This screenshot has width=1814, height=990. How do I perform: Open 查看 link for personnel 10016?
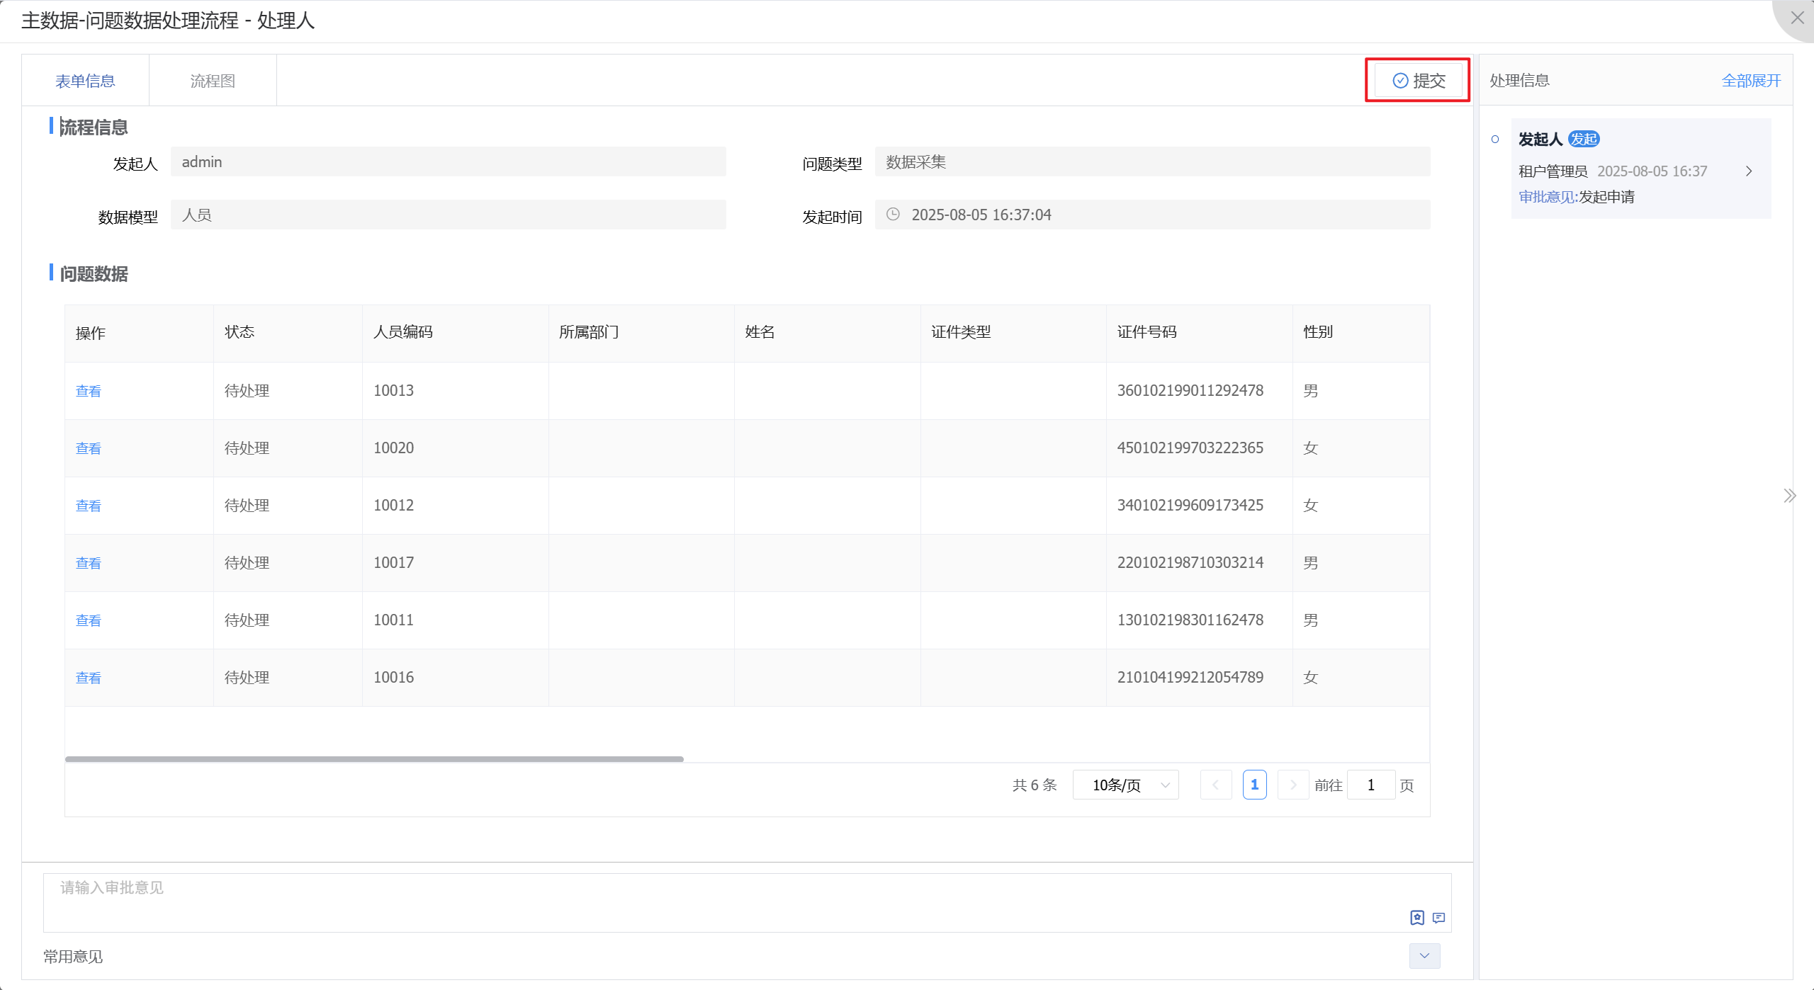click(x=89, y=678)
